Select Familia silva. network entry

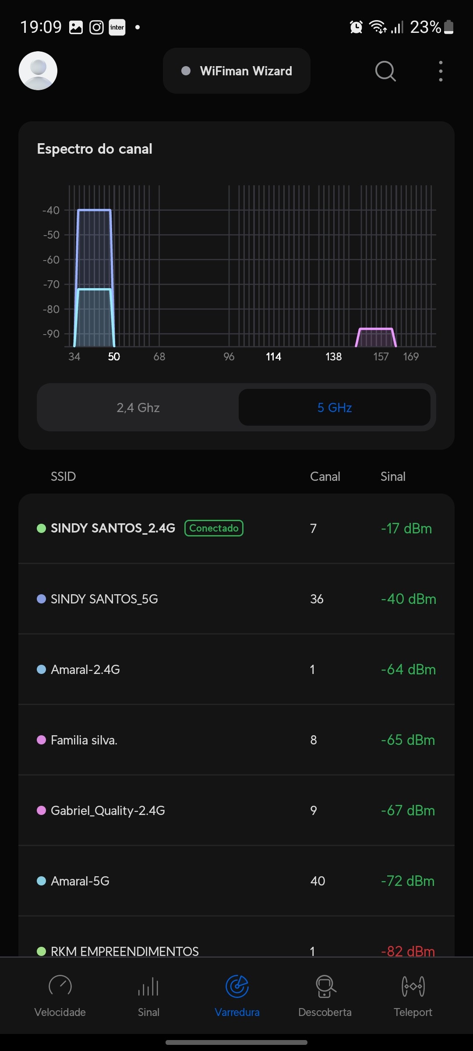click(x=236, y=740)
